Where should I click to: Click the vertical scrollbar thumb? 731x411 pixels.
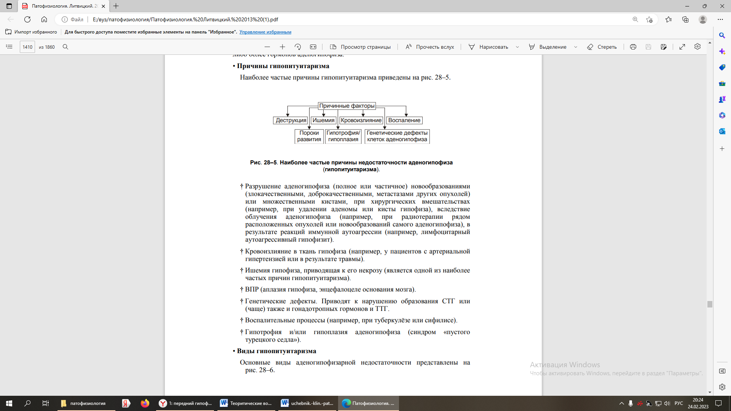[710, 304]
